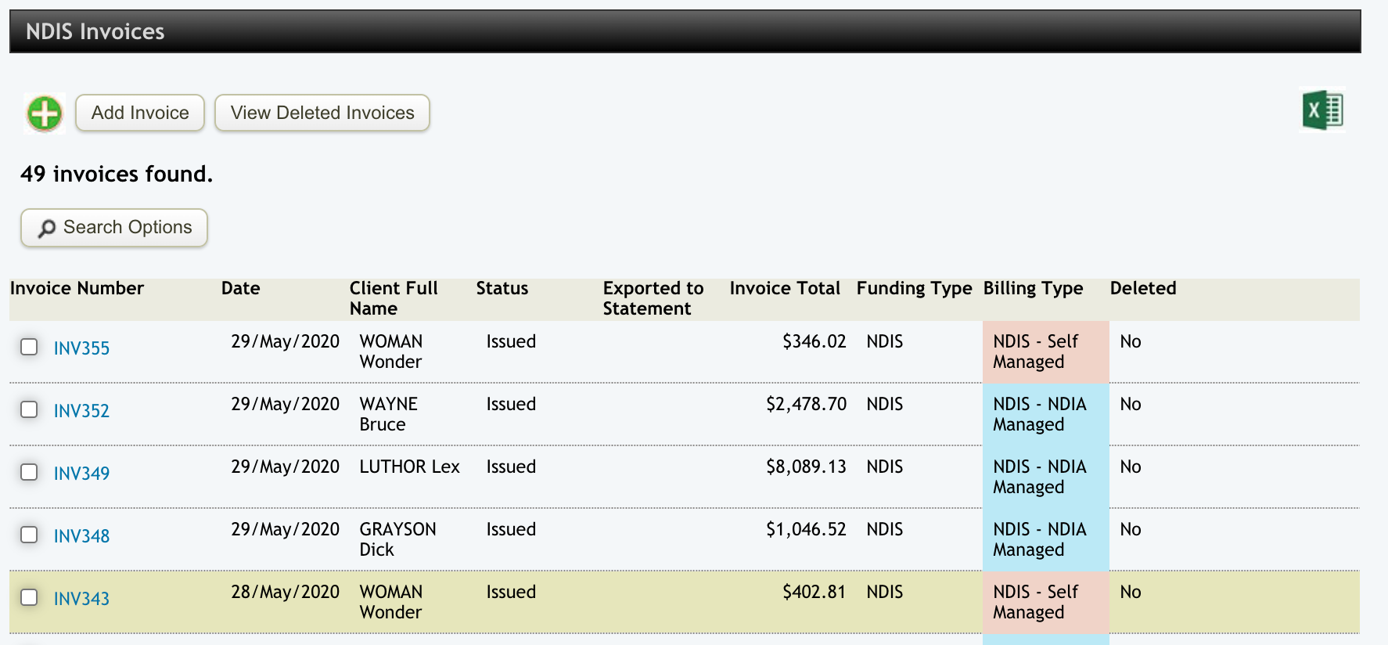Follow the INV348 link
Image resolution: width=1388 pixels, height=645 pixels.
click(81, 536)
